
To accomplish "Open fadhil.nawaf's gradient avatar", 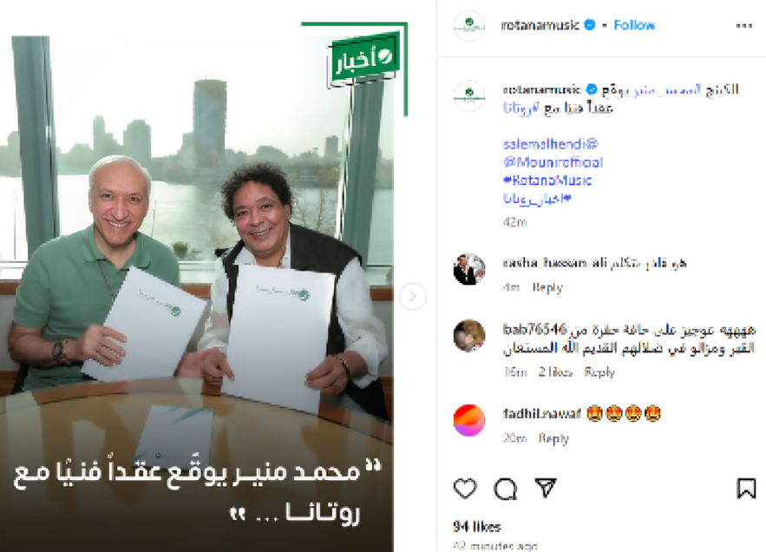I will click(469, 420).
